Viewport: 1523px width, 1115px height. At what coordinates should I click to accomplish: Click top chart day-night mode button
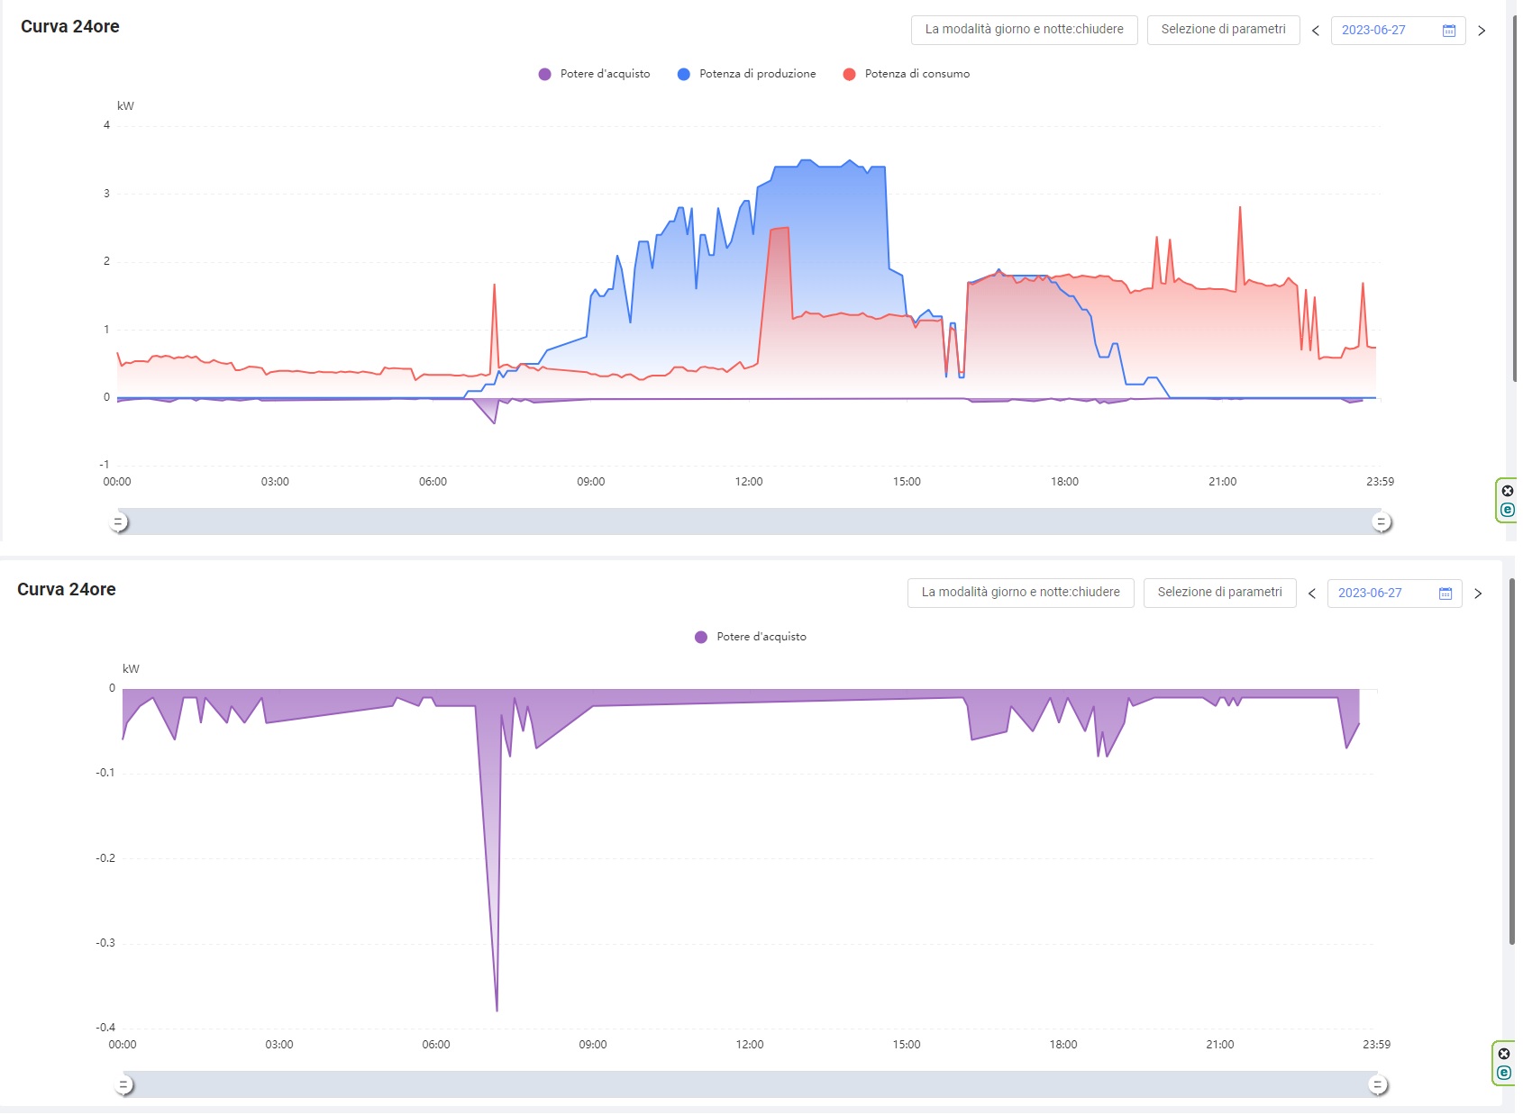pyautogui.click(x=1024, y=30)
